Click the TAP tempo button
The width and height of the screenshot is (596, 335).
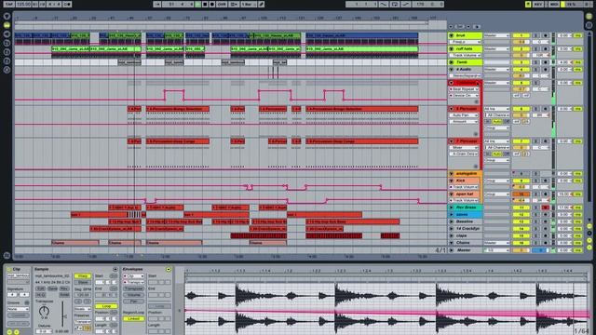click(x=8, y=4)
